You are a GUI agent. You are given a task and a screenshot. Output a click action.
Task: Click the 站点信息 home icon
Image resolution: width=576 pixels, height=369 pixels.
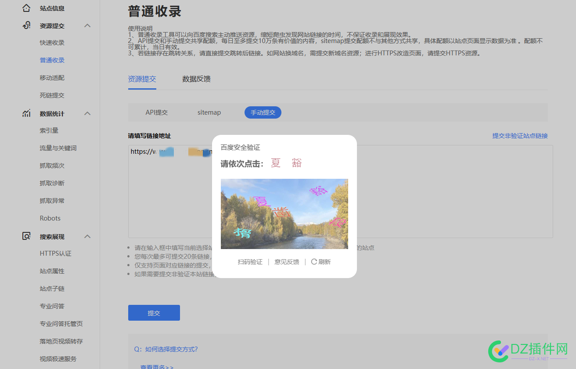pos(26,8)
